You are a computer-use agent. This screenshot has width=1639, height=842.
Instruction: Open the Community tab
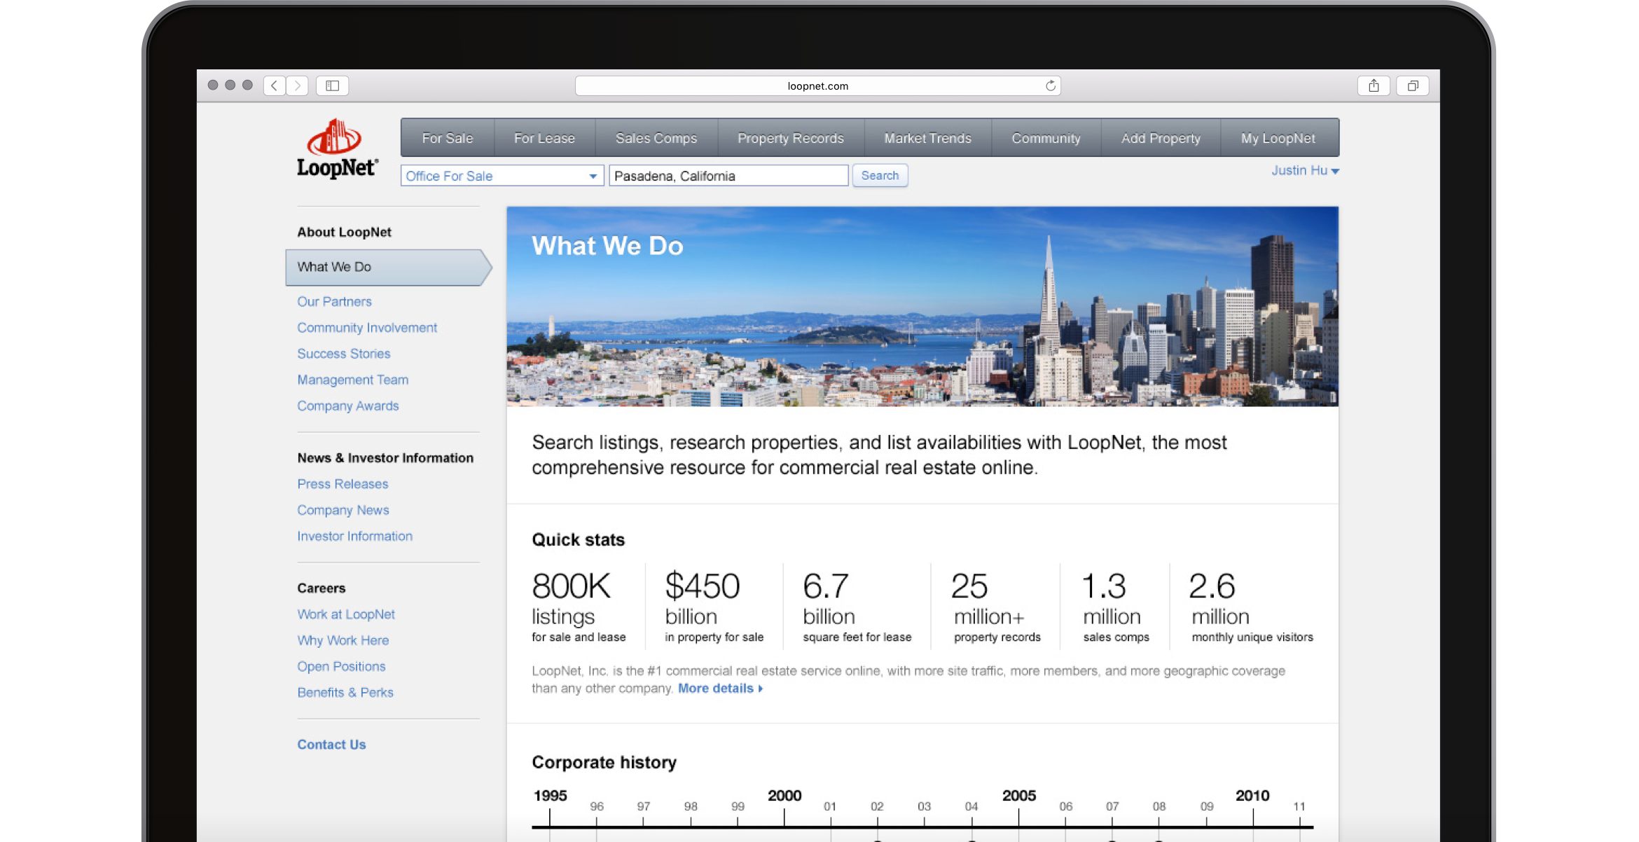tap(1046, 138)
